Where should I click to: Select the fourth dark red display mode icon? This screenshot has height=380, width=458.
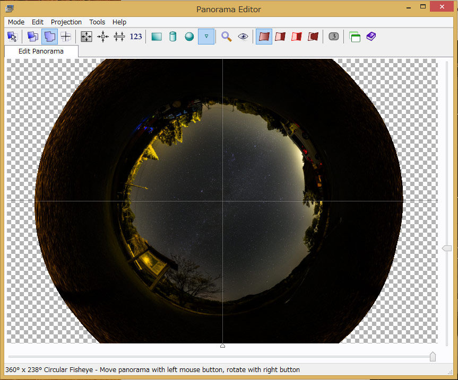click(313, 37)
